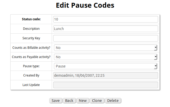Expand the Counts as Payable activity dropdown

[105, 57]
